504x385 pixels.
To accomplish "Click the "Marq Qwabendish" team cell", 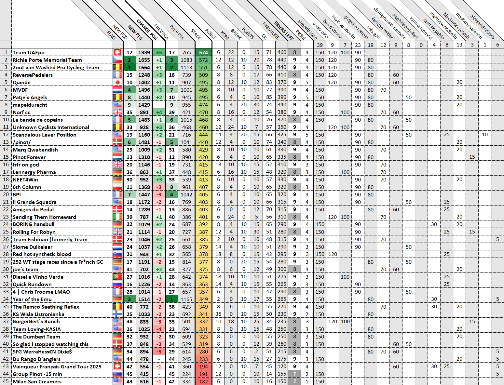I will [x=62, y=150].
